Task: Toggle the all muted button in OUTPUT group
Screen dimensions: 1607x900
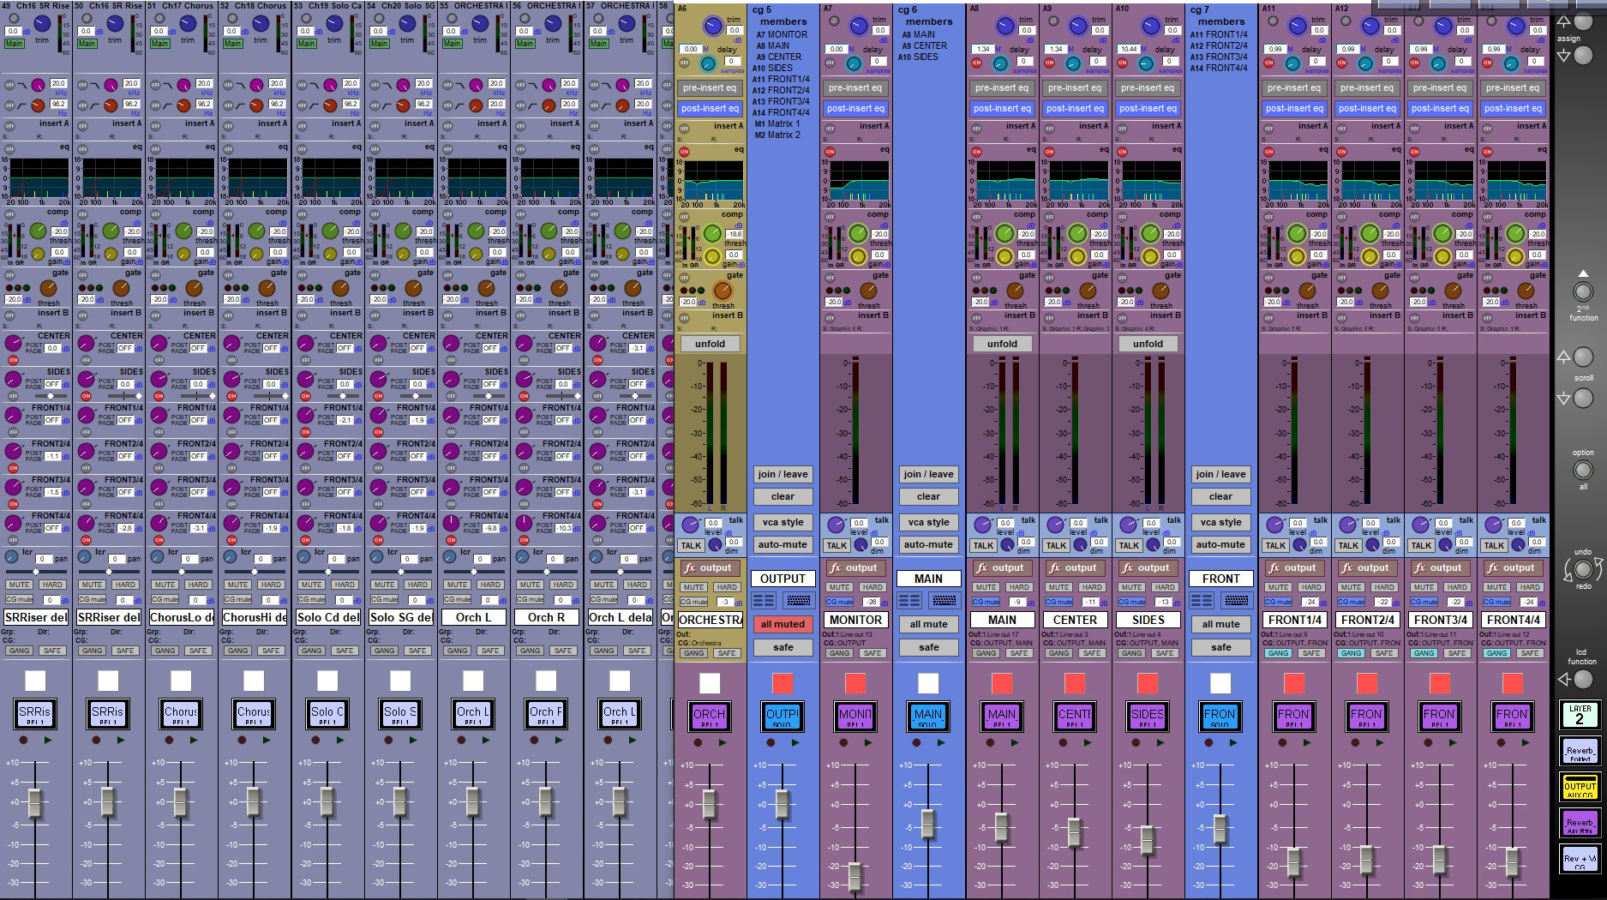Action: (x=783, y=624)
